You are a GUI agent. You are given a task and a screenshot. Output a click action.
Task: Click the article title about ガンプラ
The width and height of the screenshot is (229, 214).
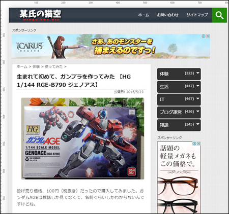(74, 81)
